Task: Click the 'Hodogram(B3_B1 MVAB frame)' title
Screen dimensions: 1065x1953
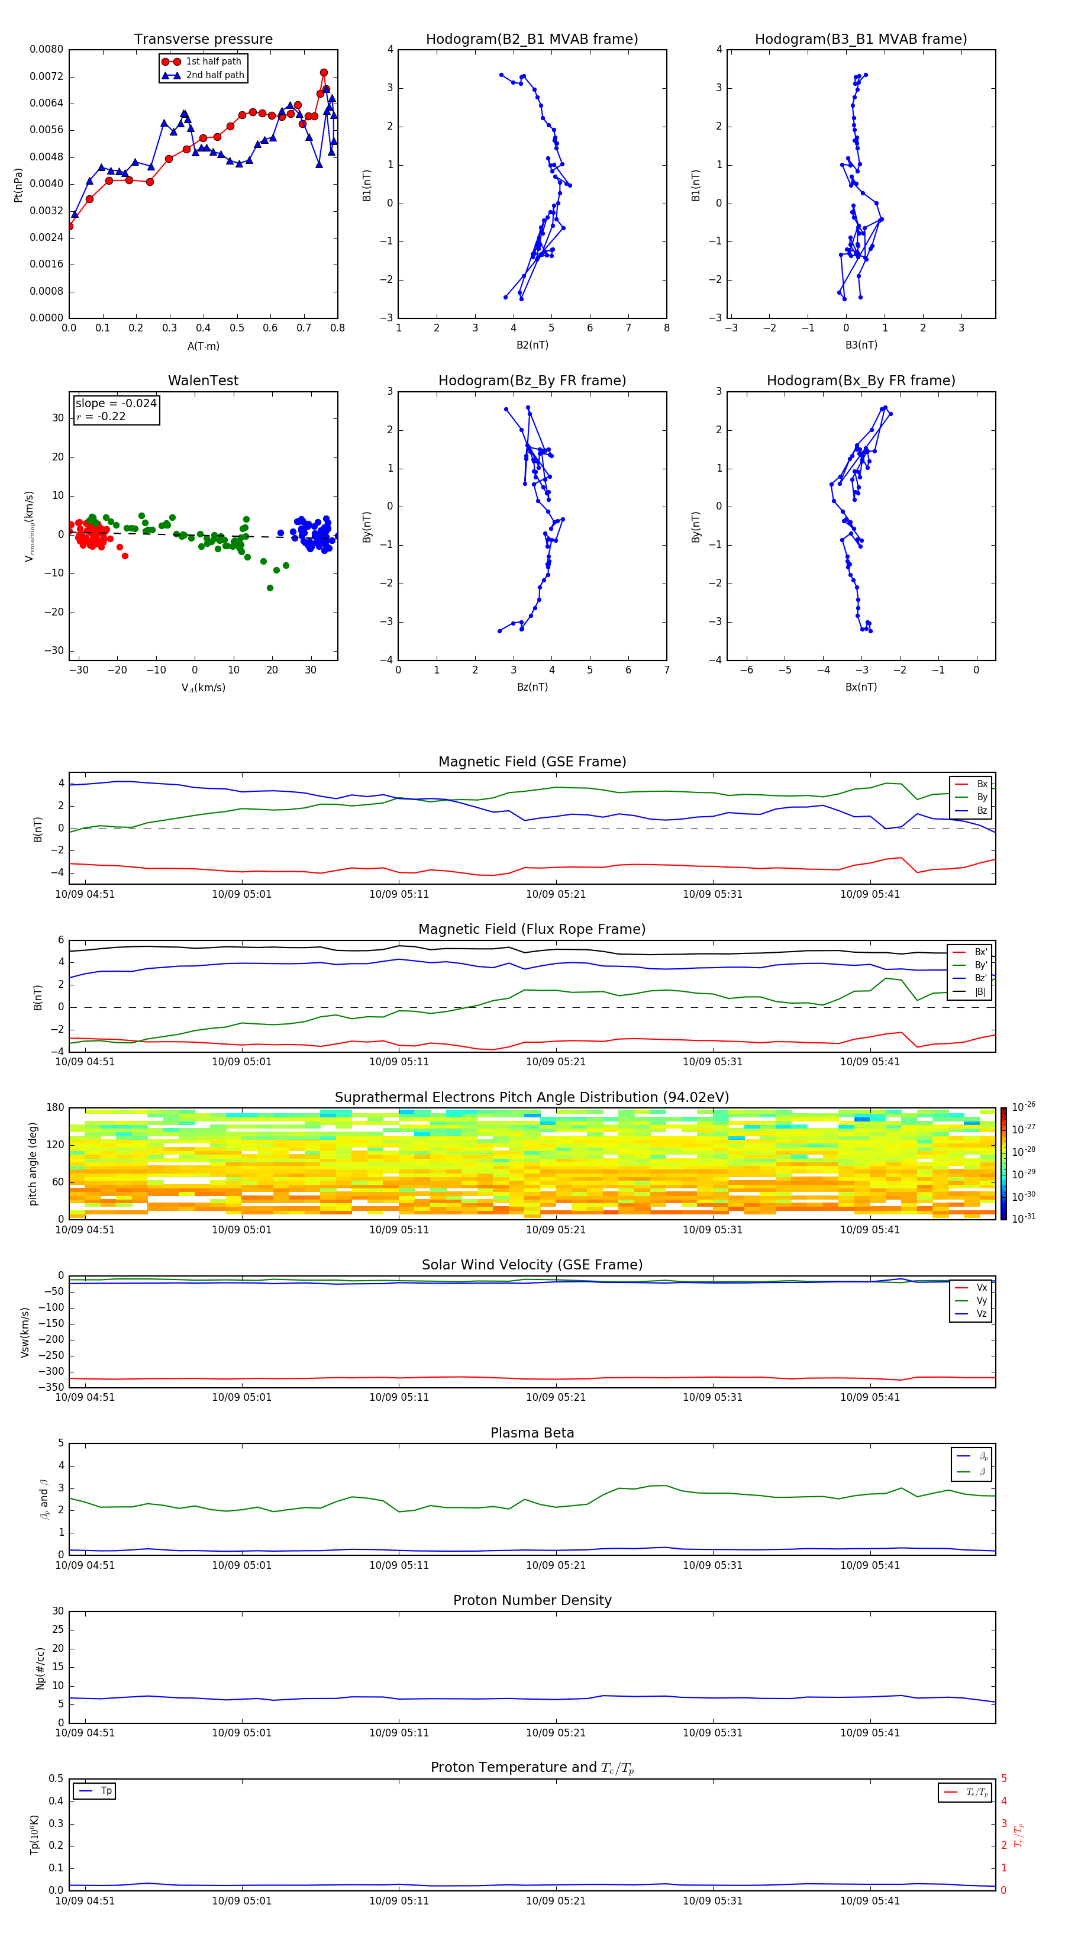Action: 861,38
